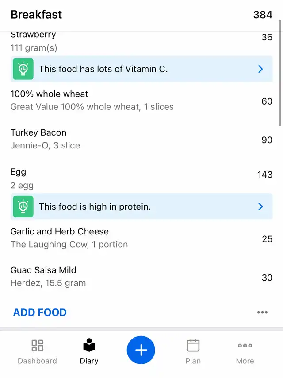283x378 pixels.
Task: Click the Breakfast section header
Action: tap(36, 15)
